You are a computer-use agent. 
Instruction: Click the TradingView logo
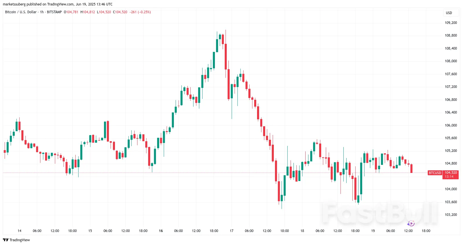16,240
